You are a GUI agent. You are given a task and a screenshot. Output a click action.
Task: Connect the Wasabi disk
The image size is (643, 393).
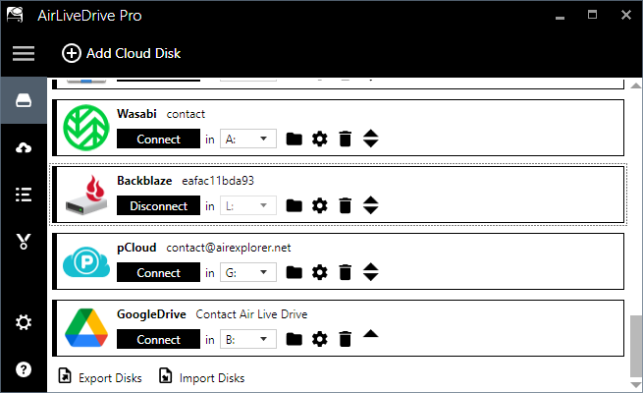(158, 140)
